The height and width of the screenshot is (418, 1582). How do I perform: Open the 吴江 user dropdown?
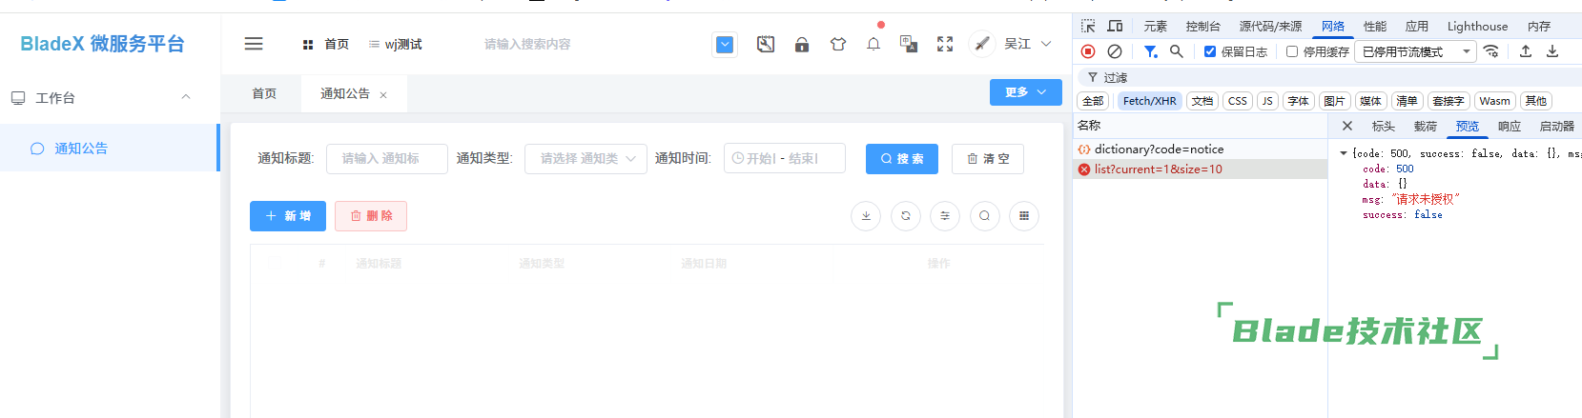[x=1028, y=44]
